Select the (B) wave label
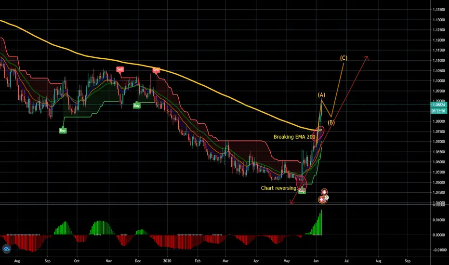Screen dimensions: 449x265 coord(331,122)
